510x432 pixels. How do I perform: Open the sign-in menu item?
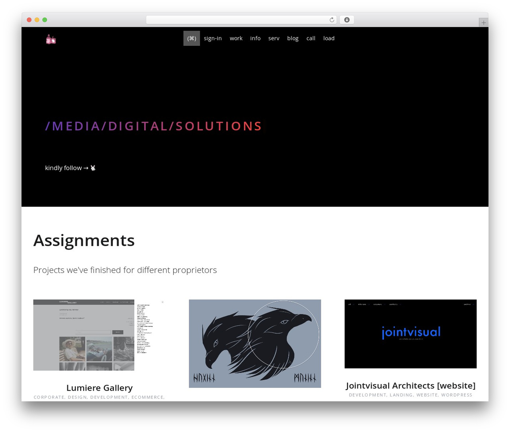[213, 38]
